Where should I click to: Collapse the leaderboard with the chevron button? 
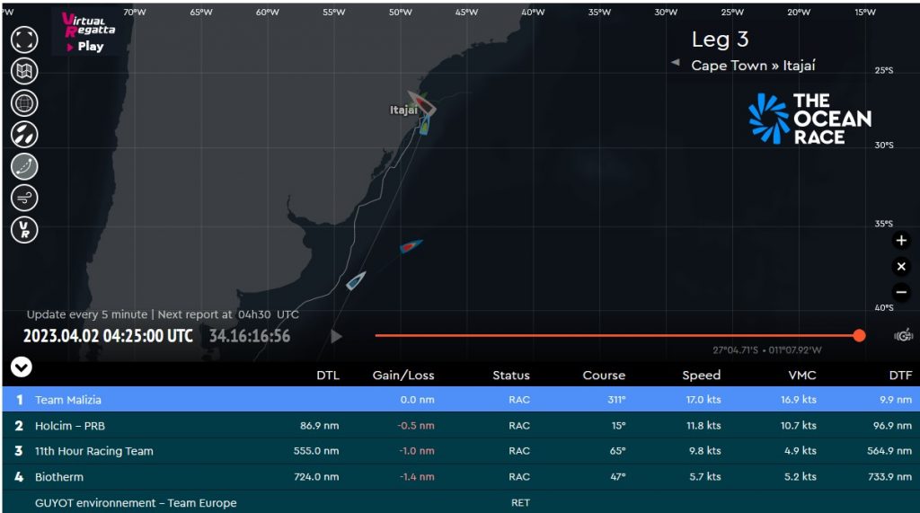[21, 367]
